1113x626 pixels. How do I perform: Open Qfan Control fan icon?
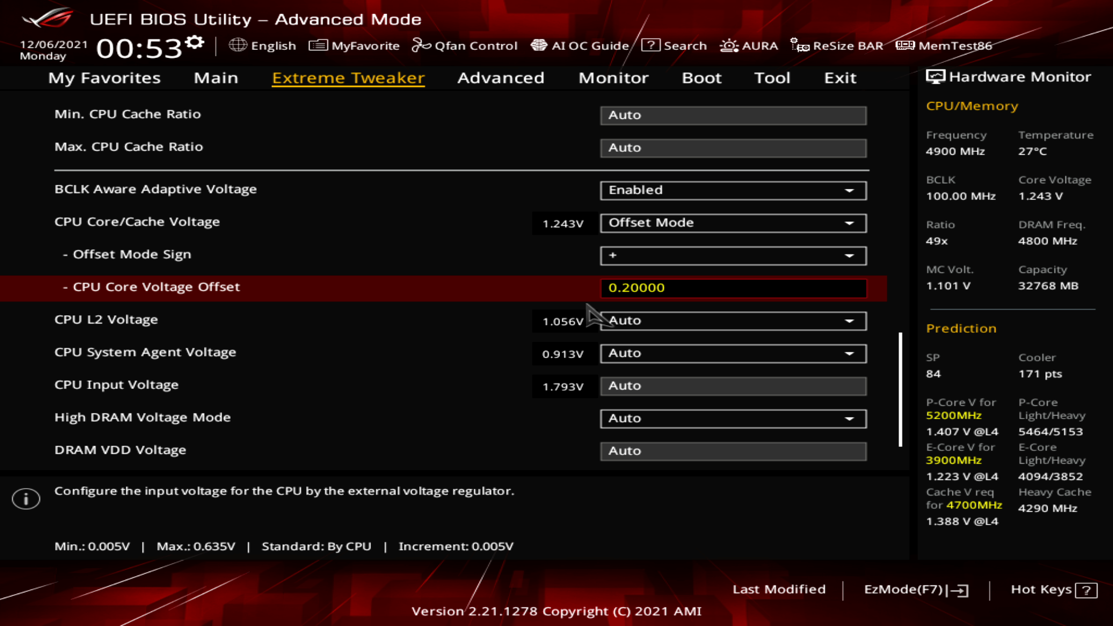tap(421, 45)
